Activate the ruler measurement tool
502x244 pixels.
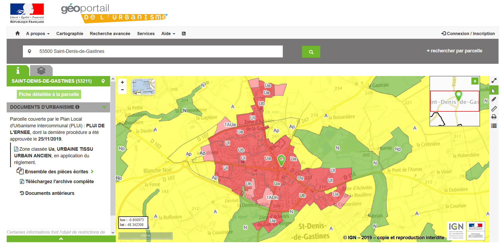(494, 108)
